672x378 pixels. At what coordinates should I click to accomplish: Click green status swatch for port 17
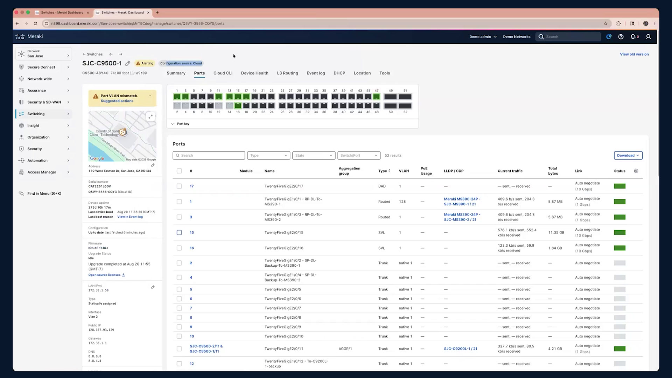coord(619,186)
